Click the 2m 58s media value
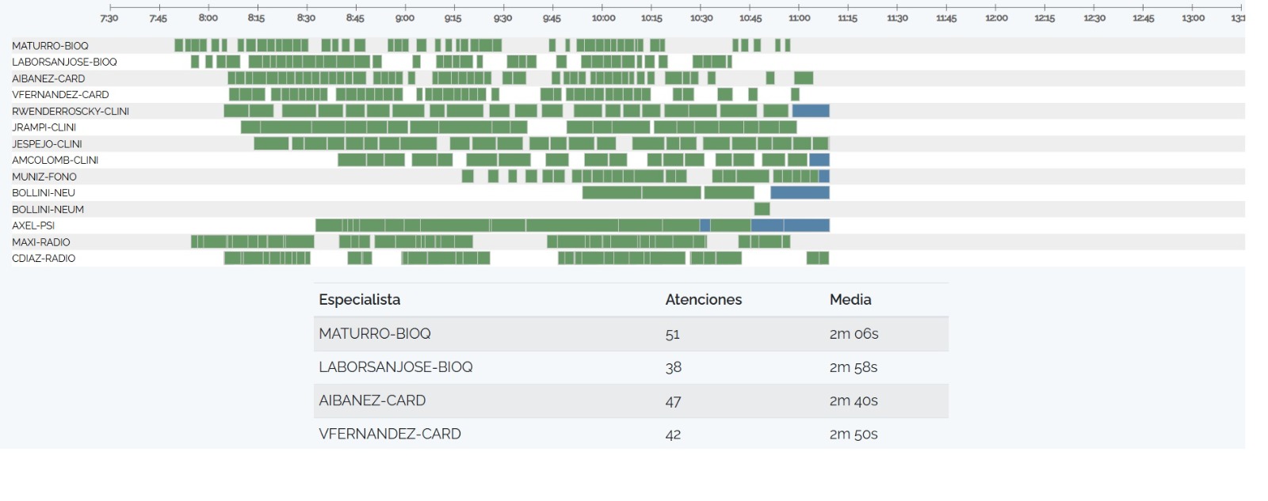1268x501 pixels. (x=854, y=367)
